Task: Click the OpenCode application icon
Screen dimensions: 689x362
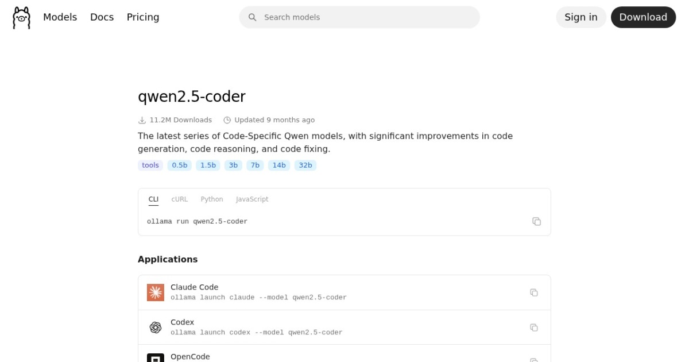Action: (154, 358)
